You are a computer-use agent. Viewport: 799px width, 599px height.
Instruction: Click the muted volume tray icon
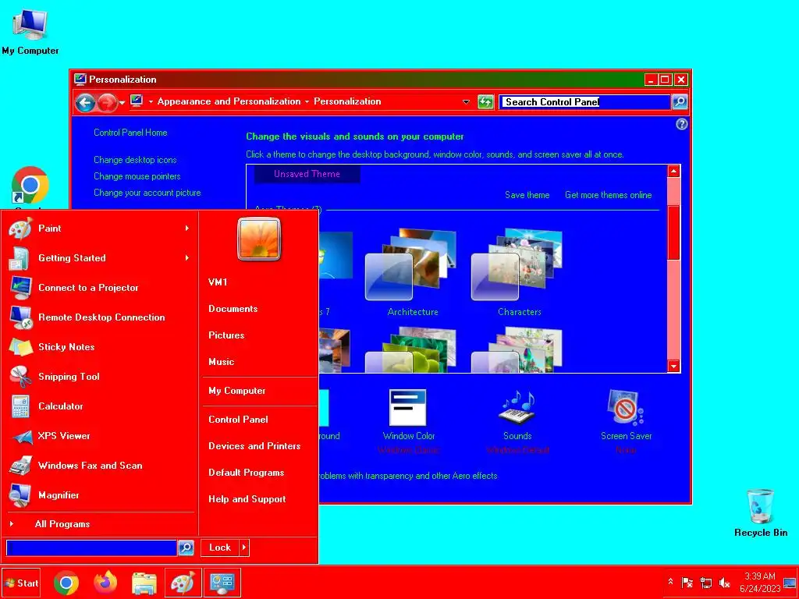point(725,583)
